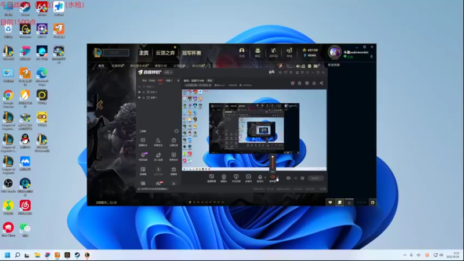Image resolution: width=464 pixels, height=261 pixels.
Task: Toggle visibility of the first source layer
Action: tap(139, 86)
